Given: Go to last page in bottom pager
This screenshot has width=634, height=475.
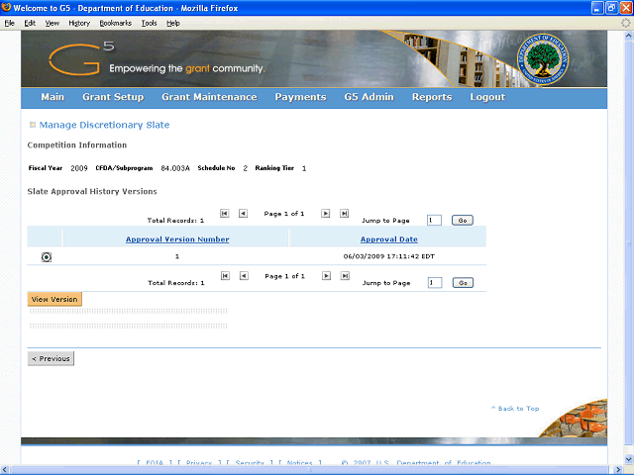Looking at the screenshot, I should click(x=345, y=276).
